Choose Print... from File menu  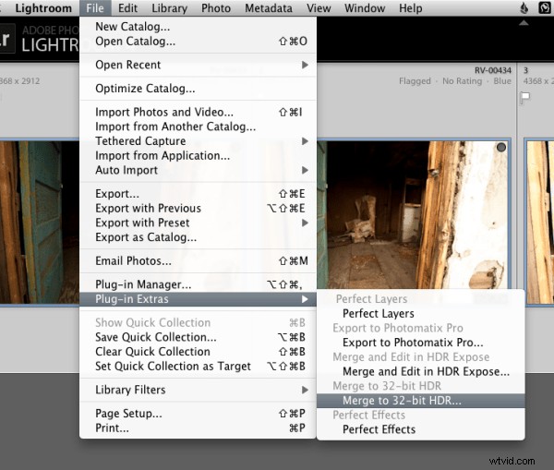(x=198, y=428)
